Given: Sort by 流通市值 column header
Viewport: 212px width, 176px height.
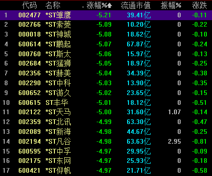Looking at the screenshot, I should pos(136,6).
